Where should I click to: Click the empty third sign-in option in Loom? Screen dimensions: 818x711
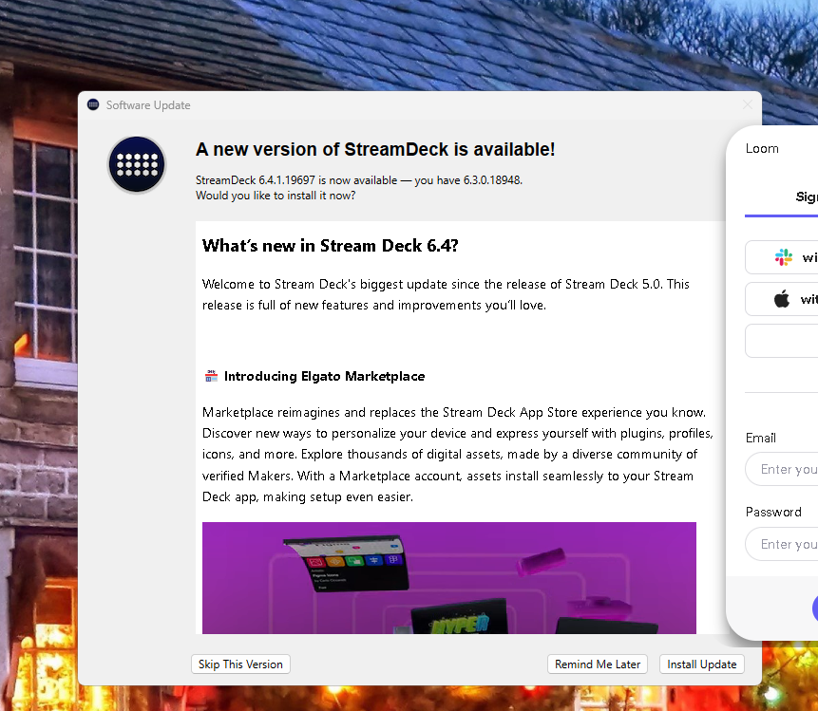point(782,341)
